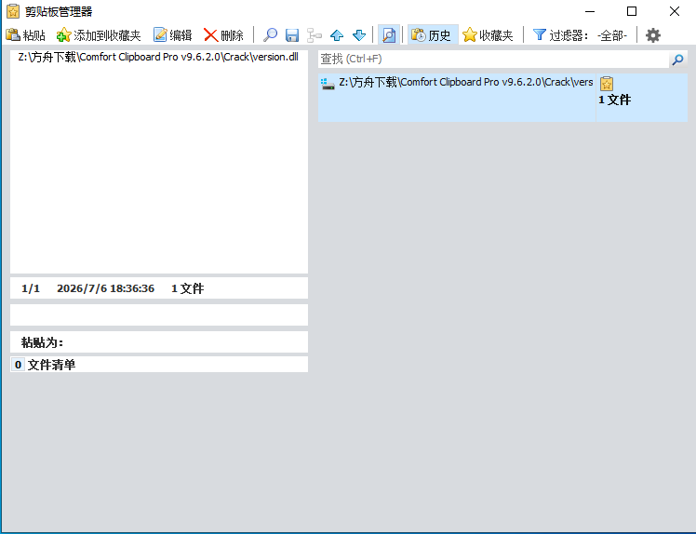Toggle the preview pane icon
This screenshot has height=534, width=696.
[x=389, y=35]
